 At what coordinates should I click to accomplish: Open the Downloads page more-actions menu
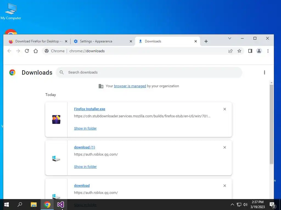265,72
